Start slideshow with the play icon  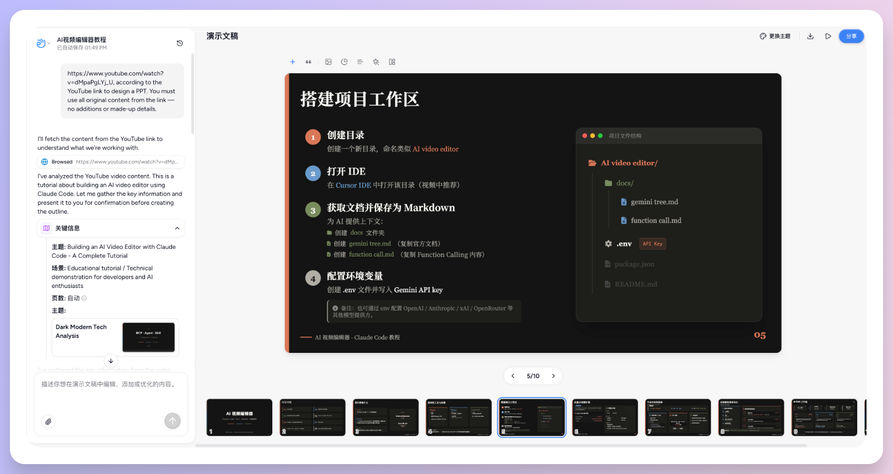click(828, 36)
